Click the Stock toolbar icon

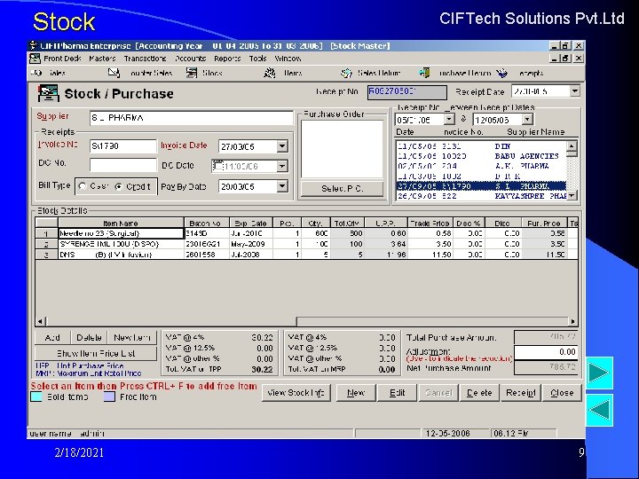[x=192, y=73]
